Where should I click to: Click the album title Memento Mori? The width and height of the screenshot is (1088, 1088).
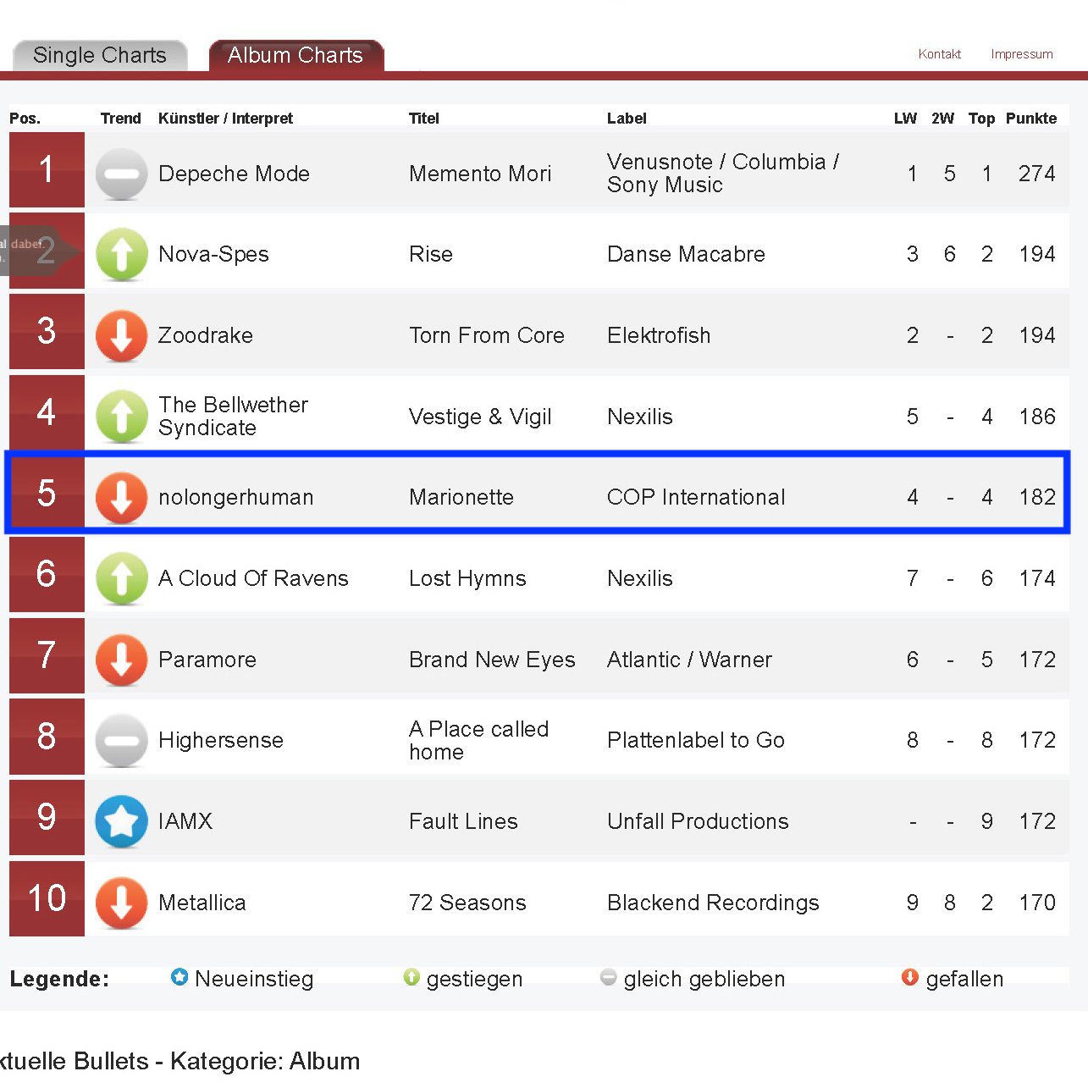click(479, 174)
